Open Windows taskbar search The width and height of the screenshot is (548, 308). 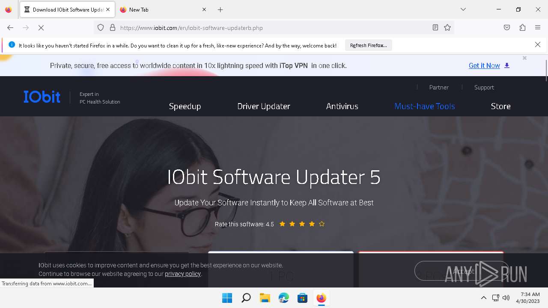(246, 298)
